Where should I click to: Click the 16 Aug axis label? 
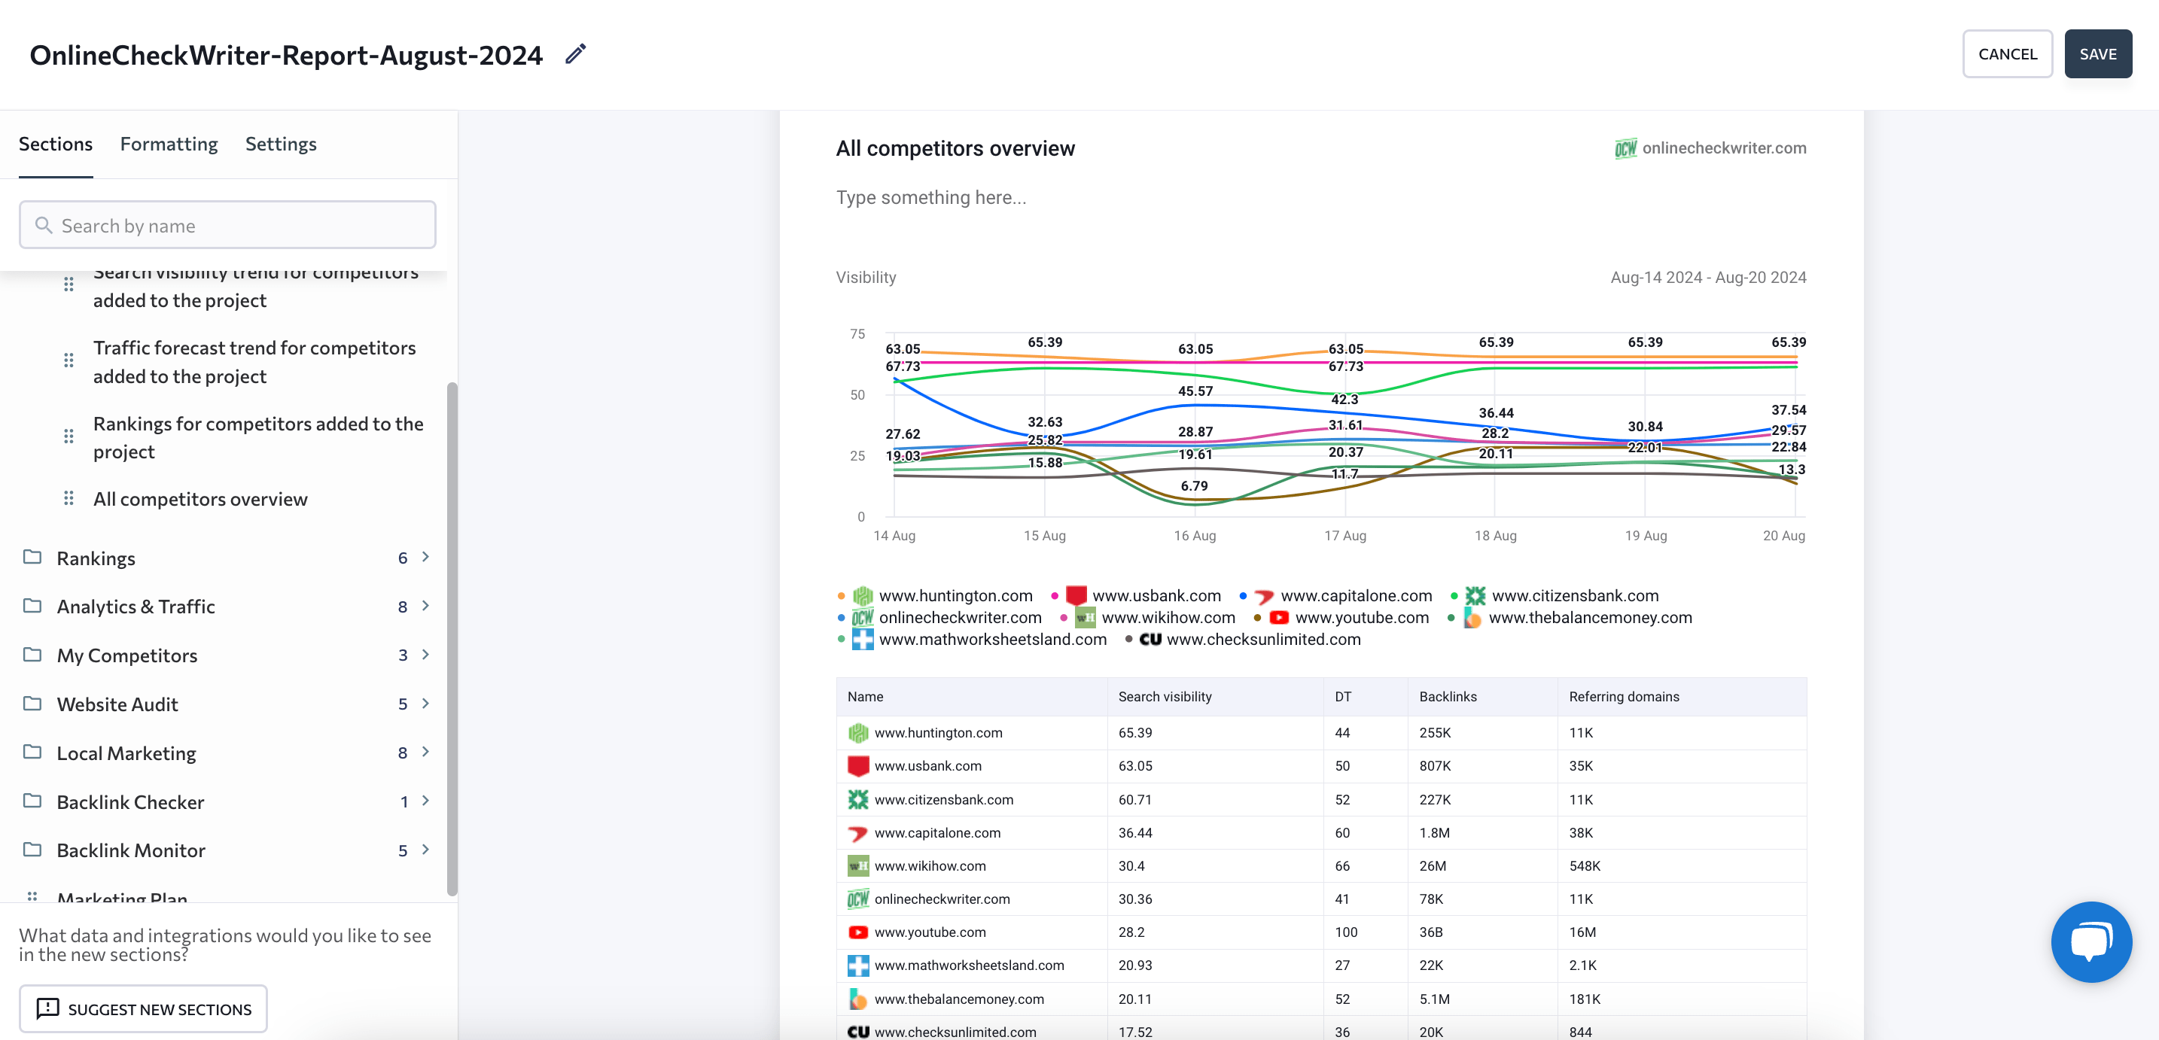tap(1195, 536)
